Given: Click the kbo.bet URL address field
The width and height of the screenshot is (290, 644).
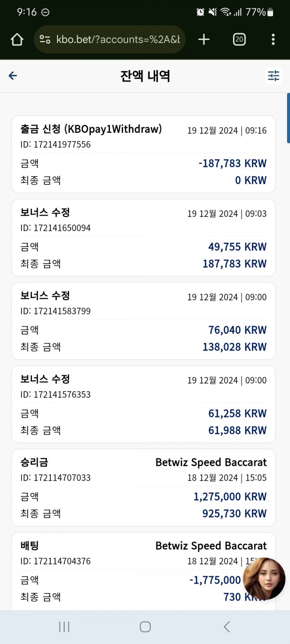Looking at the screenshot, I should [x=110, y=40].
